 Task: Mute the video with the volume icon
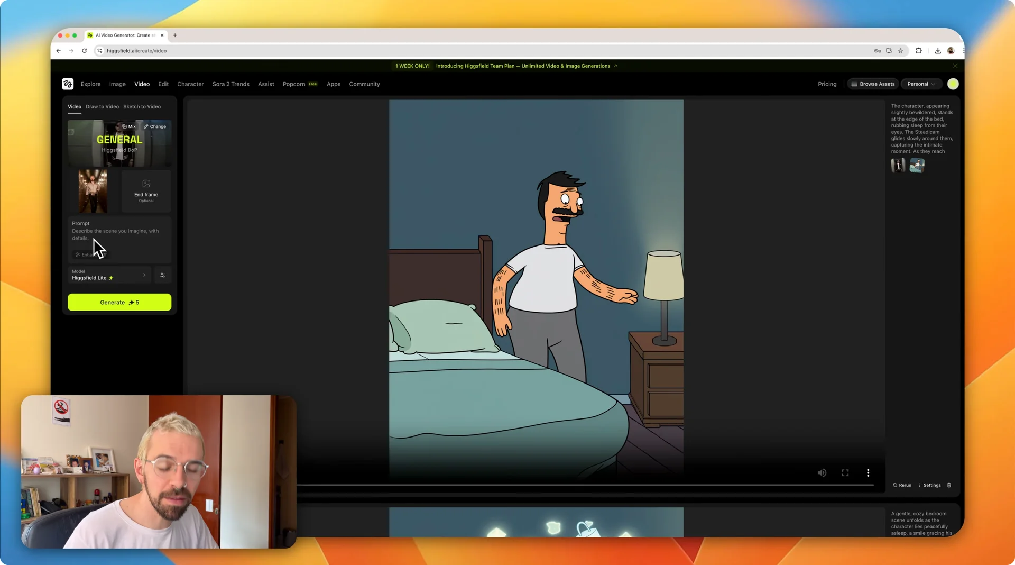coord(822,473)
